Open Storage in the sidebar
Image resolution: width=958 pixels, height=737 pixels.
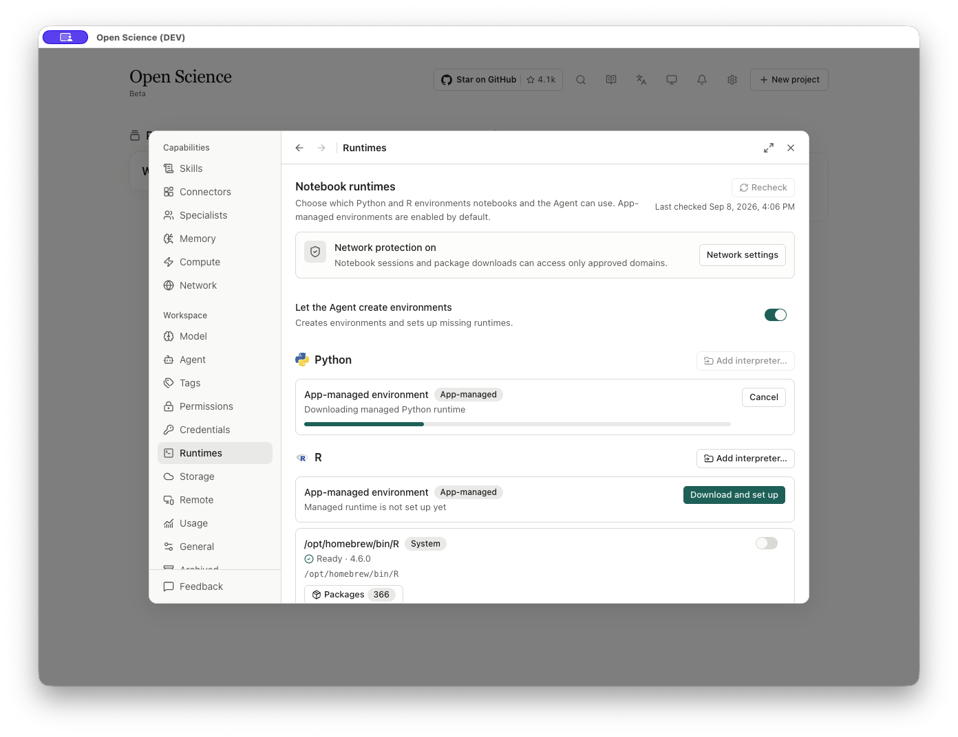(215, 476)
